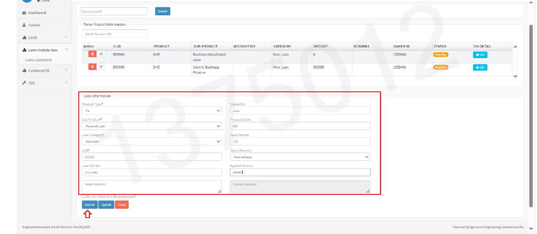Image resolution: width=537 pixels, height=234 pixels.
Task: Open Dashboard from the sidebar
Action: click(x=36, y=13)
